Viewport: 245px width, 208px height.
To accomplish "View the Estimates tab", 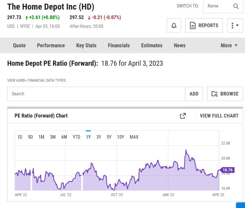I will tap(152, 45).
